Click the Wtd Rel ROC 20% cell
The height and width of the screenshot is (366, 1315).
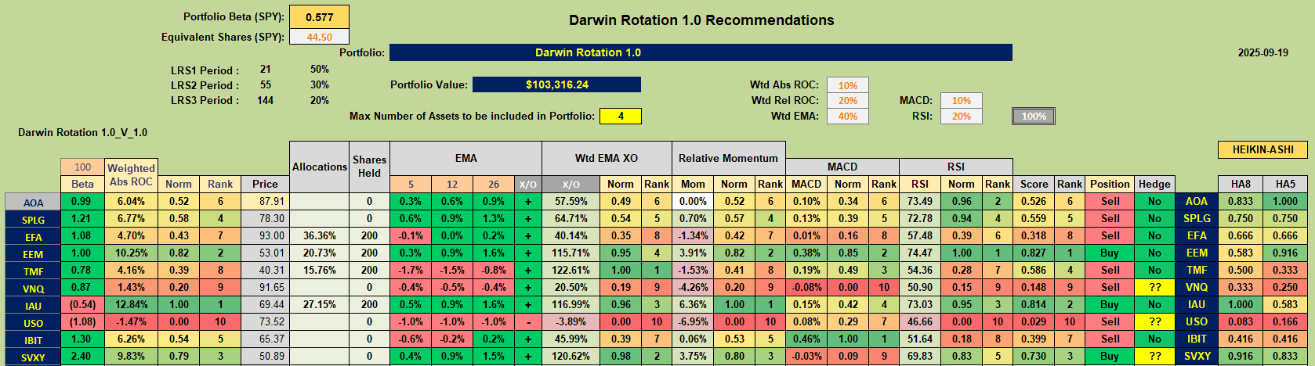coord(847,100)
